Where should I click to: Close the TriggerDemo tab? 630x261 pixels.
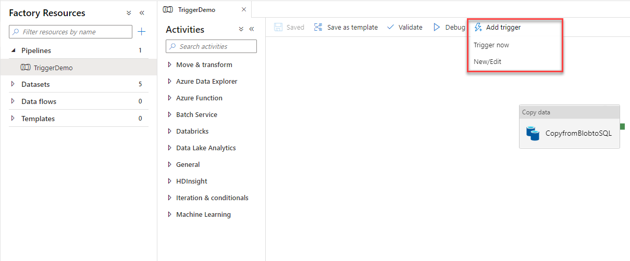(x=244, y=9)
